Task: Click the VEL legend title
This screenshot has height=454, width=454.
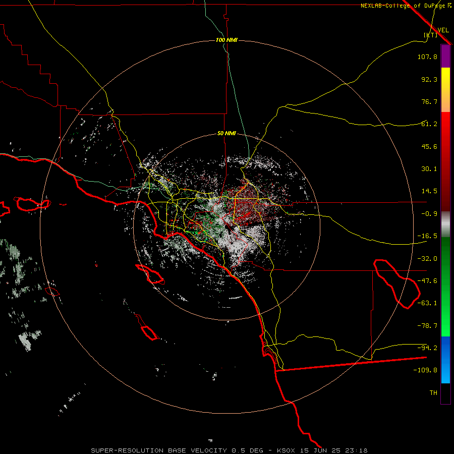Action: [x=443, y=30]
